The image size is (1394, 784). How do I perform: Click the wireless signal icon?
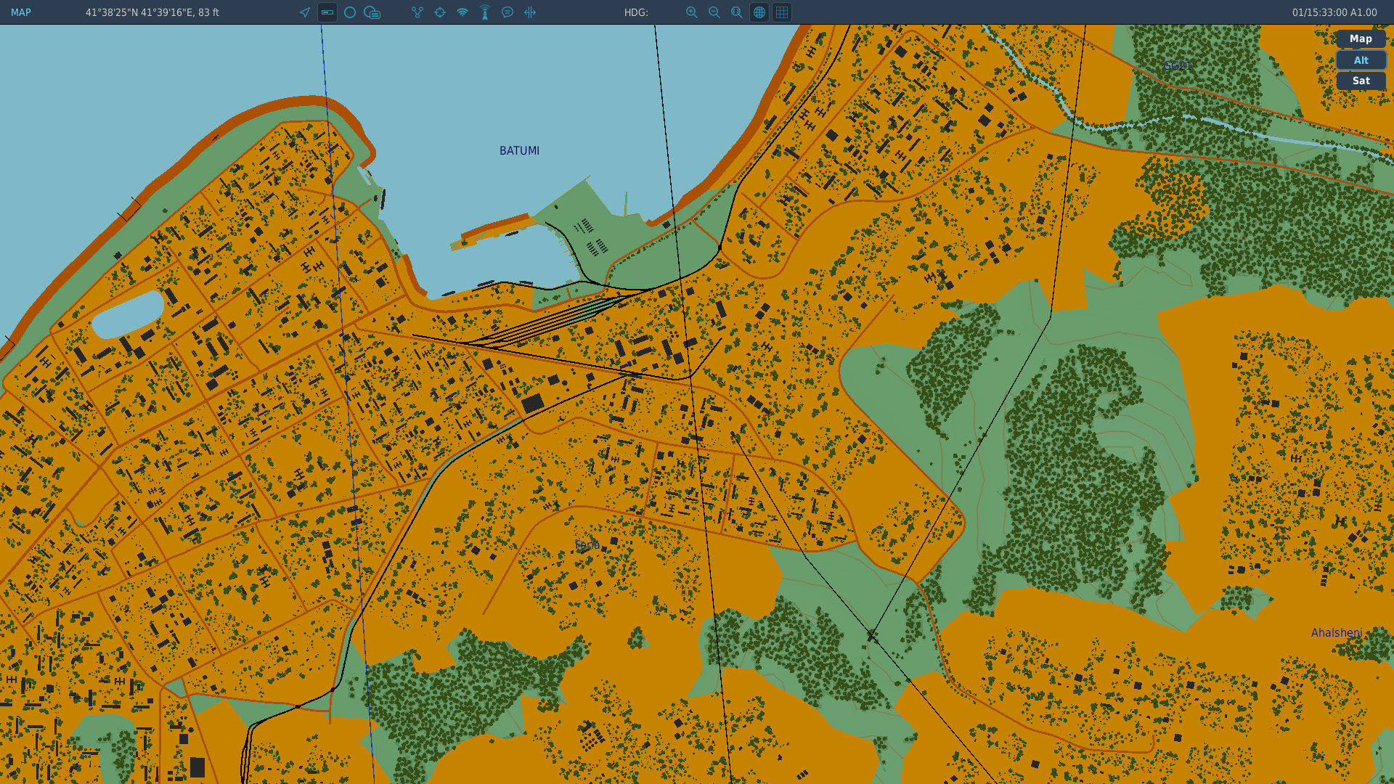click(x=462, y=12)
